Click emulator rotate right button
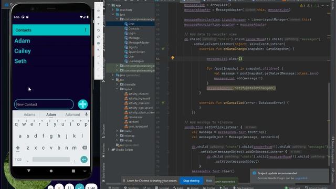This screenshot has height=189, width=336. tap(98, 37)
